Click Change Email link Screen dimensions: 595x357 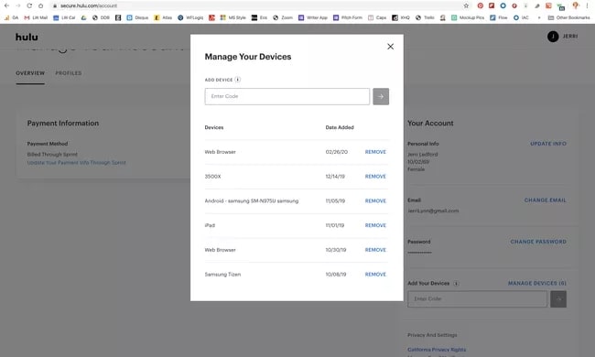(x=545, y=200)
